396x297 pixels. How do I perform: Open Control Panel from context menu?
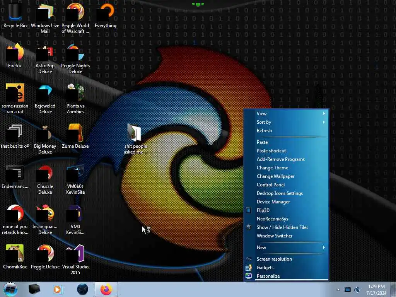tap(287, 185)
